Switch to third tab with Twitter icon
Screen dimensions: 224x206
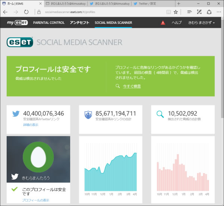110,4
